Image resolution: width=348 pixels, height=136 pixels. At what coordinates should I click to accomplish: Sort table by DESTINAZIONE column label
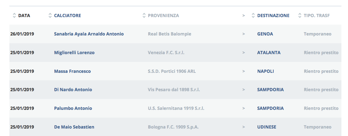(x=273, y=16)
